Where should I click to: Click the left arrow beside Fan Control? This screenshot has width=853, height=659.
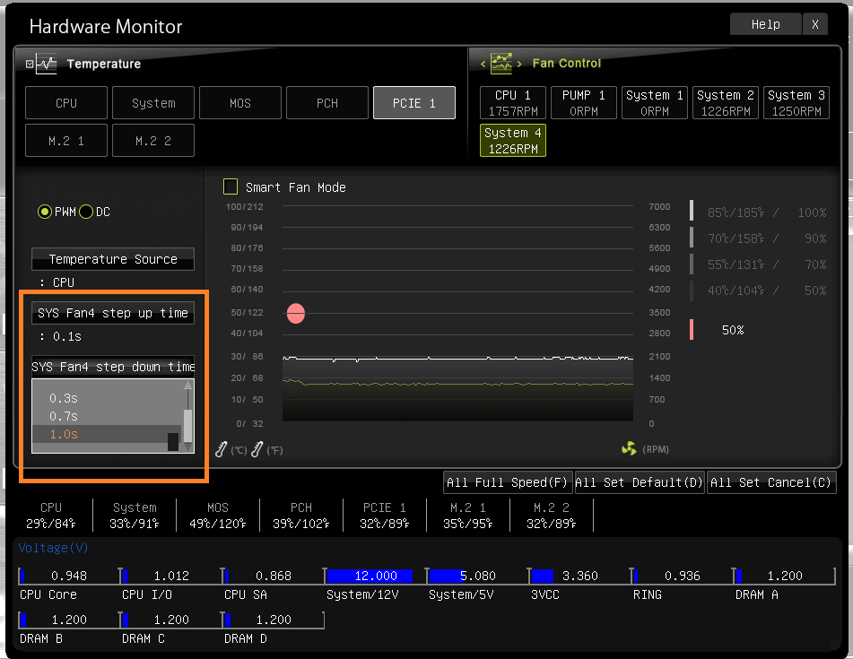[x=483, y=64]
